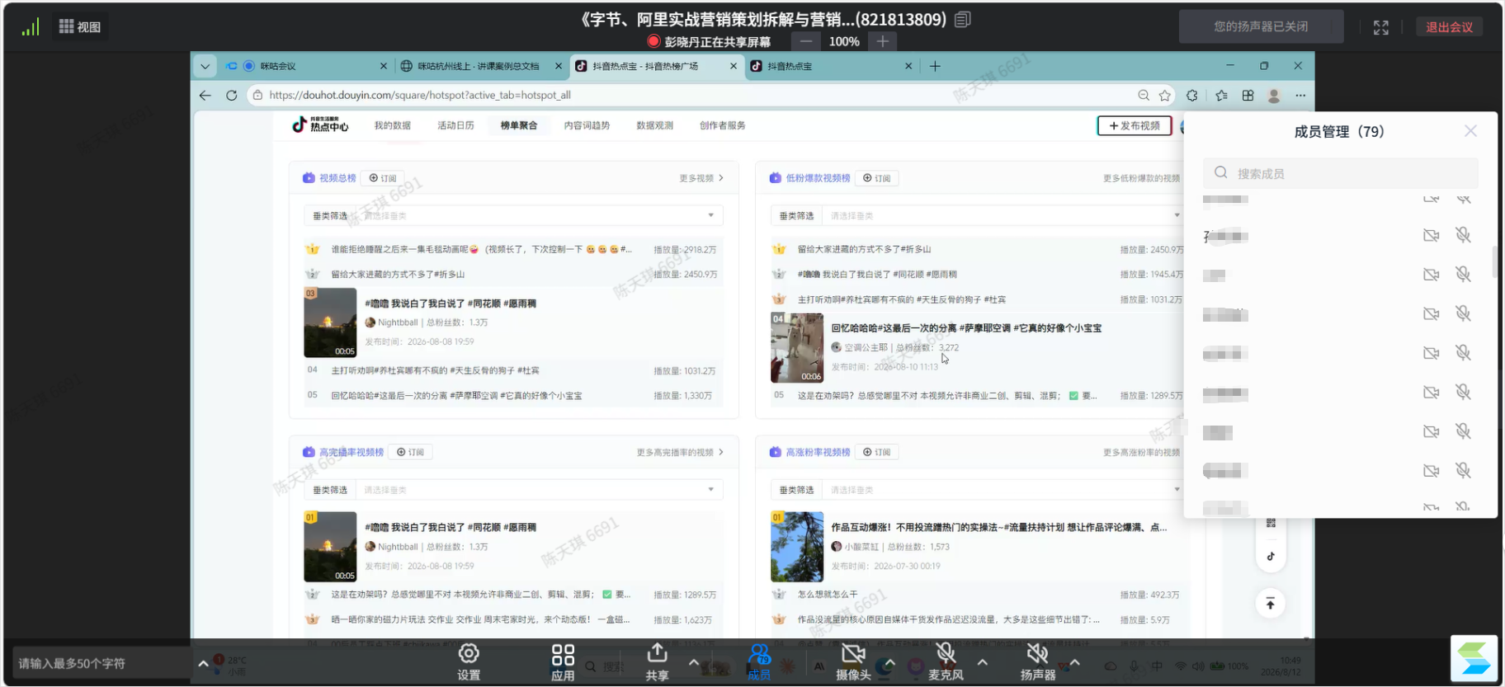Open 更多高完播率的视频 link
The image size is (1505, 687).
(x=680, y=452)
